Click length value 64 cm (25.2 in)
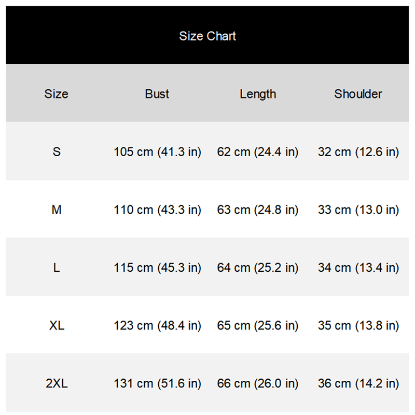This screenshot has height=415, width=415. click(258, 268)
